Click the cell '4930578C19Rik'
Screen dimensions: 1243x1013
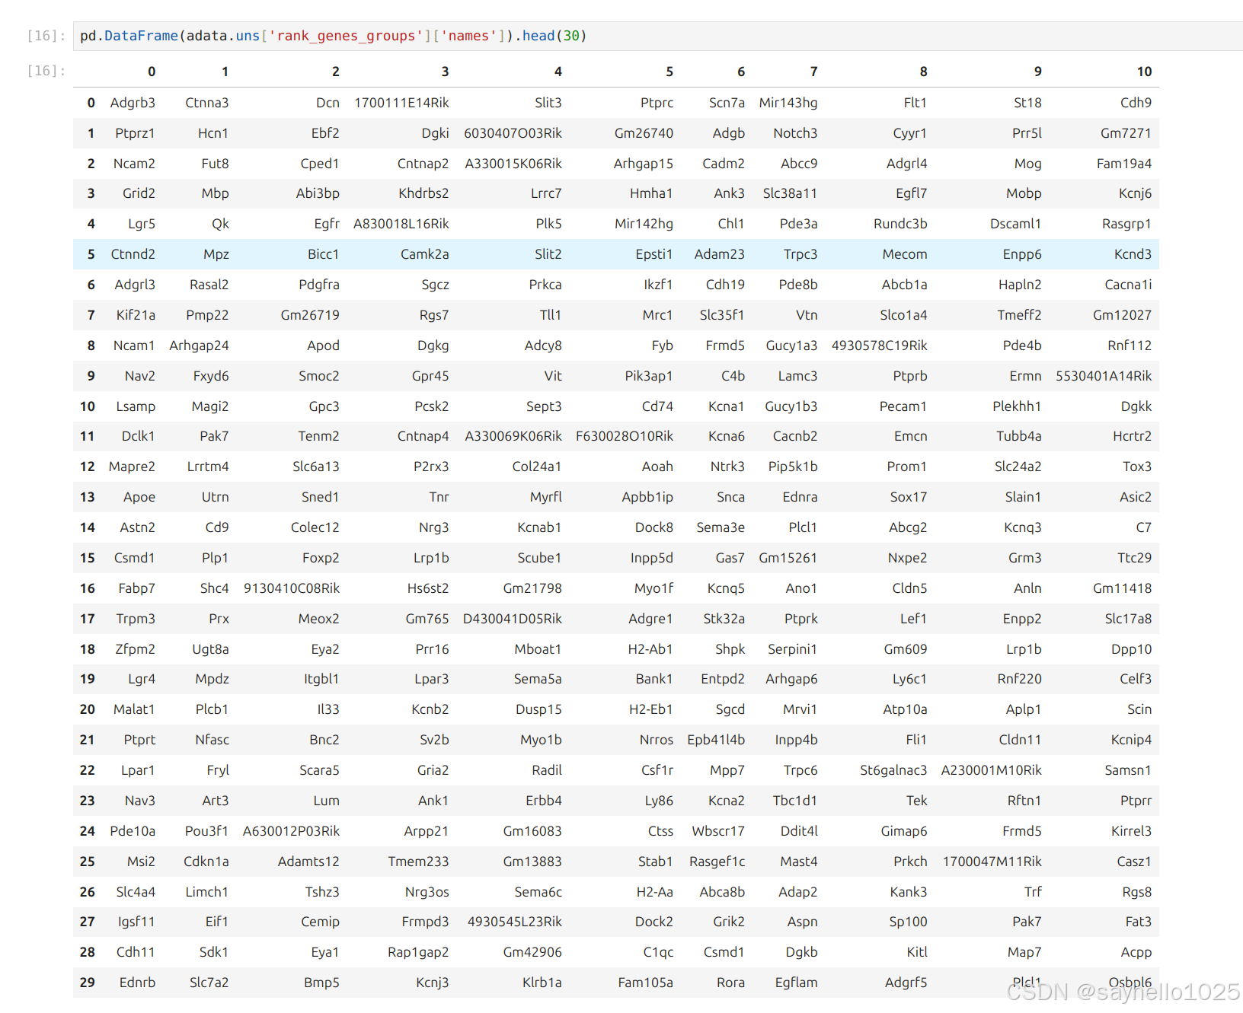pyautogui.click(x=879, y=346)
